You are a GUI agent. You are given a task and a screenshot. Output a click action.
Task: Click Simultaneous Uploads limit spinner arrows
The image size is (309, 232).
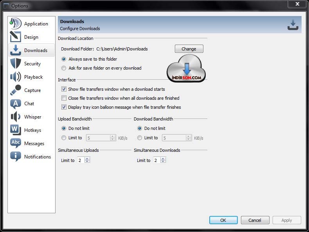[x=87, y=160]
